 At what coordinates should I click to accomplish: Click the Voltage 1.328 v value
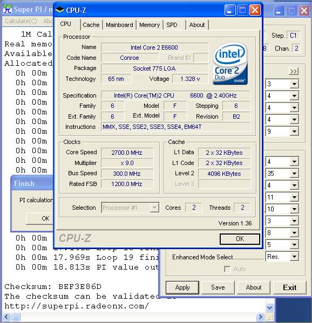190,79
